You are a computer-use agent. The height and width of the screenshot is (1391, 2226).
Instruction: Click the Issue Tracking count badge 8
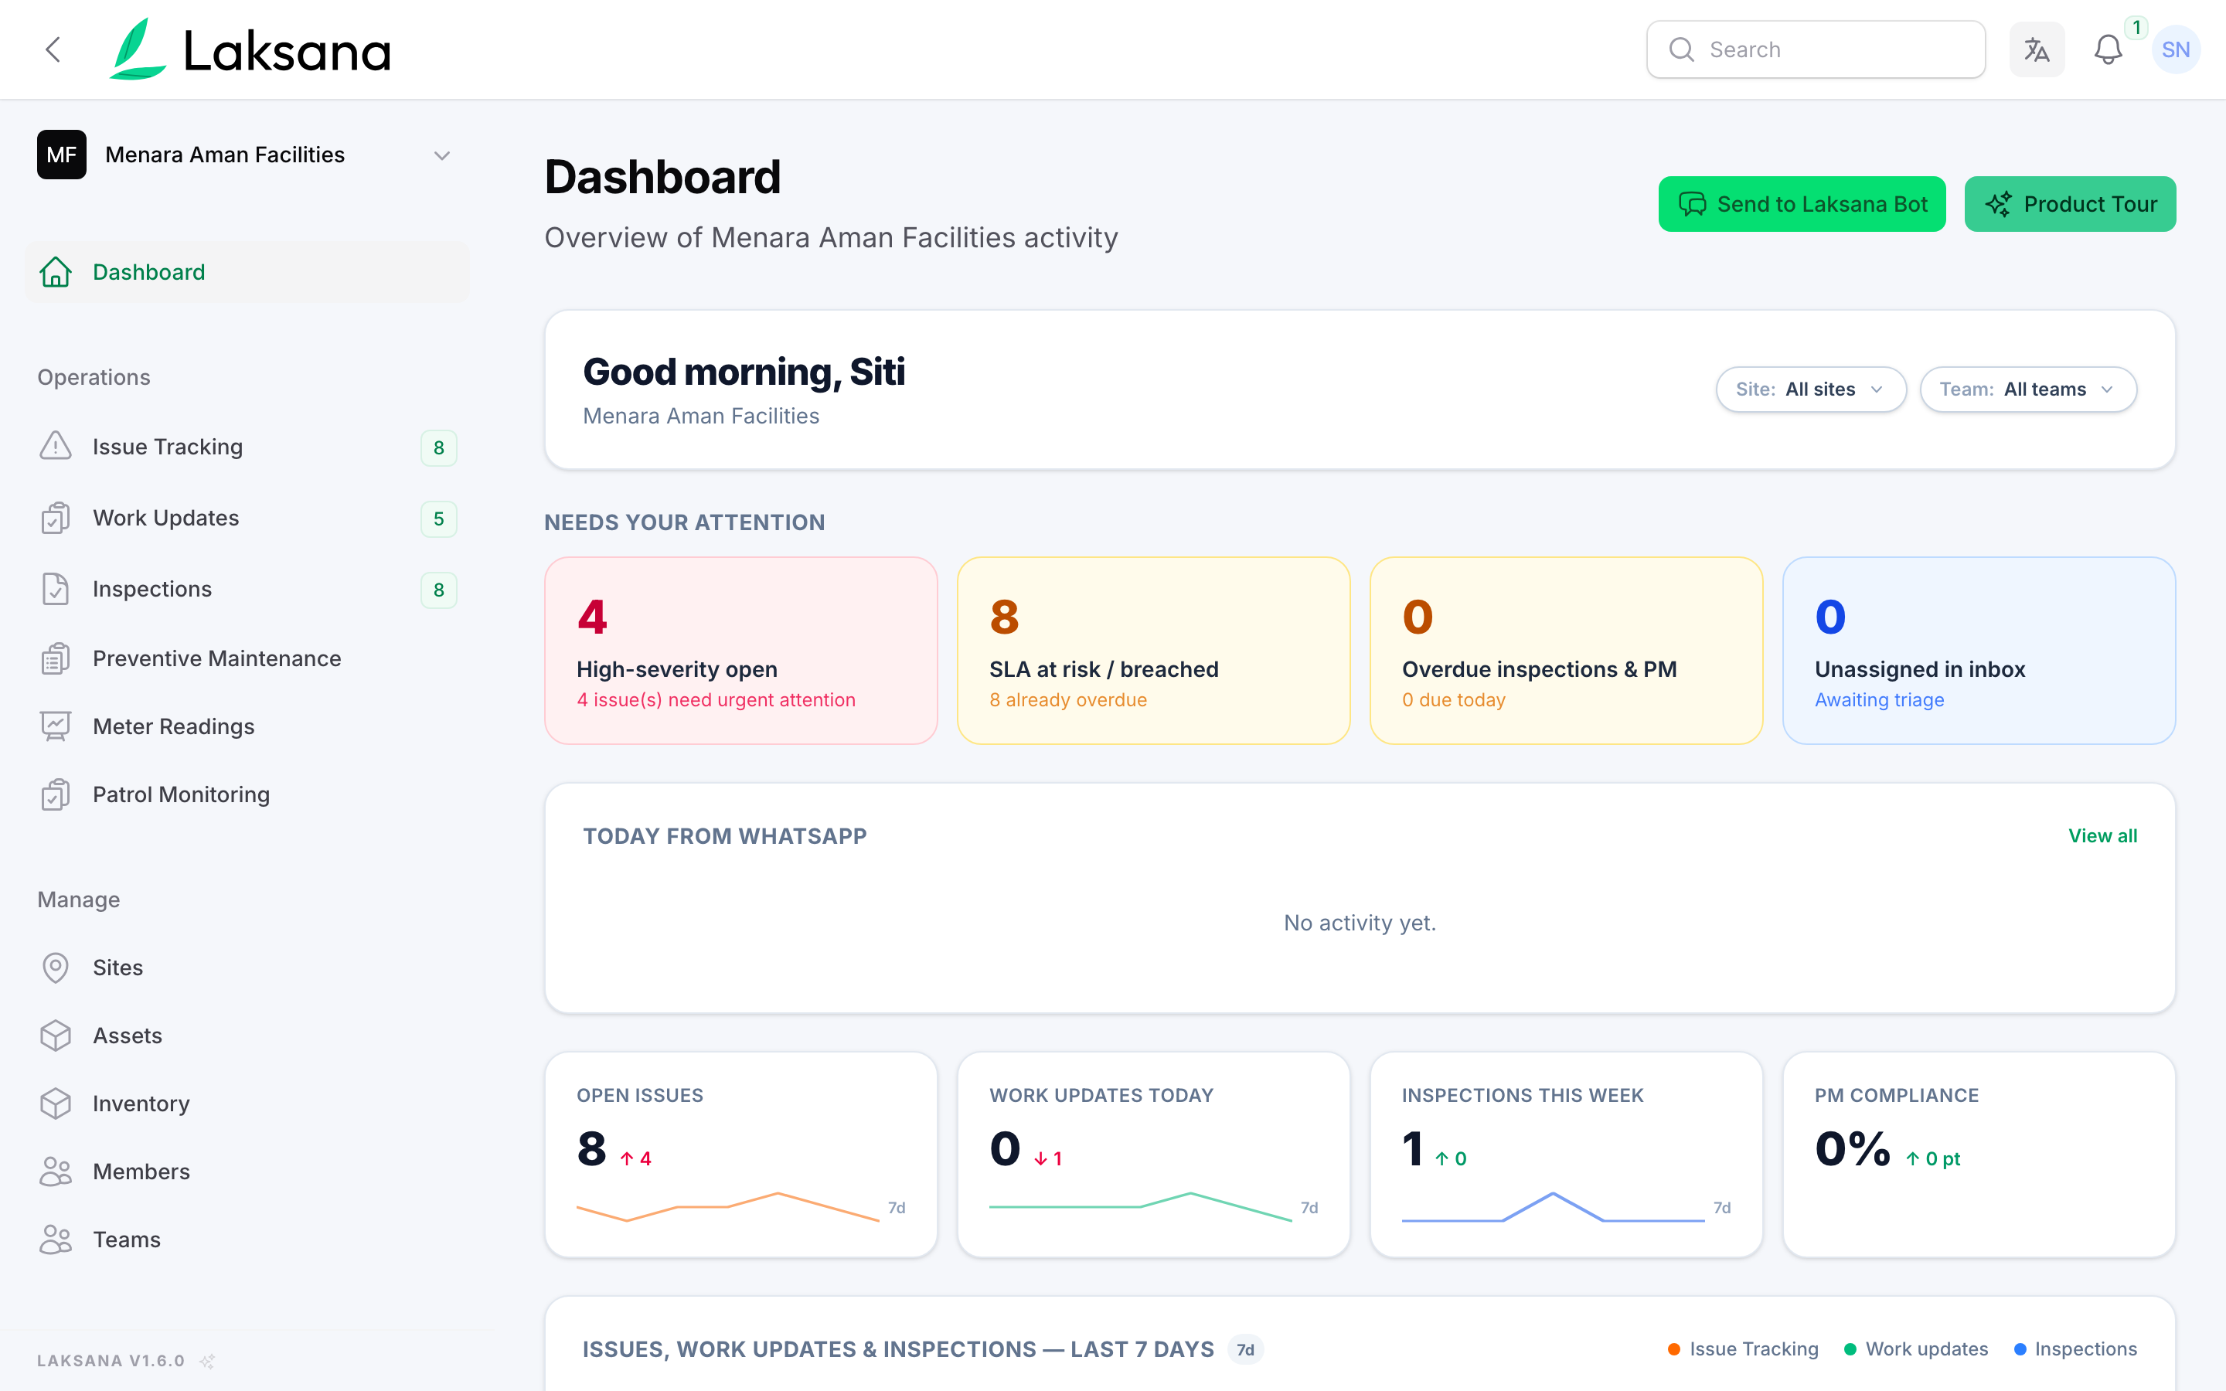coord(439,448)
